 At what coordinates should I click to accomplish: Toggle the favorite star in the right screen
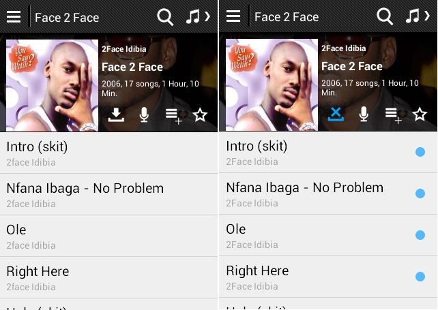pos(420,114)
